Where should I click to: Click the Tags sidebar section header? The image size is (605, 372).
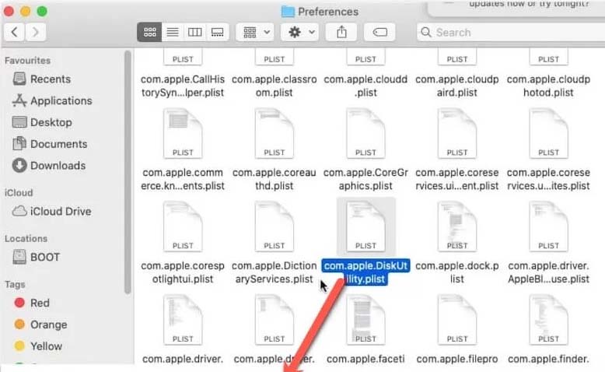coord(15,284)
